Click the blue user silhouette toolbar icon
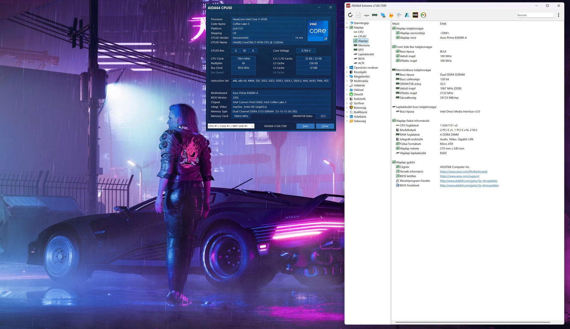570x329 pixels. (407, 15)
